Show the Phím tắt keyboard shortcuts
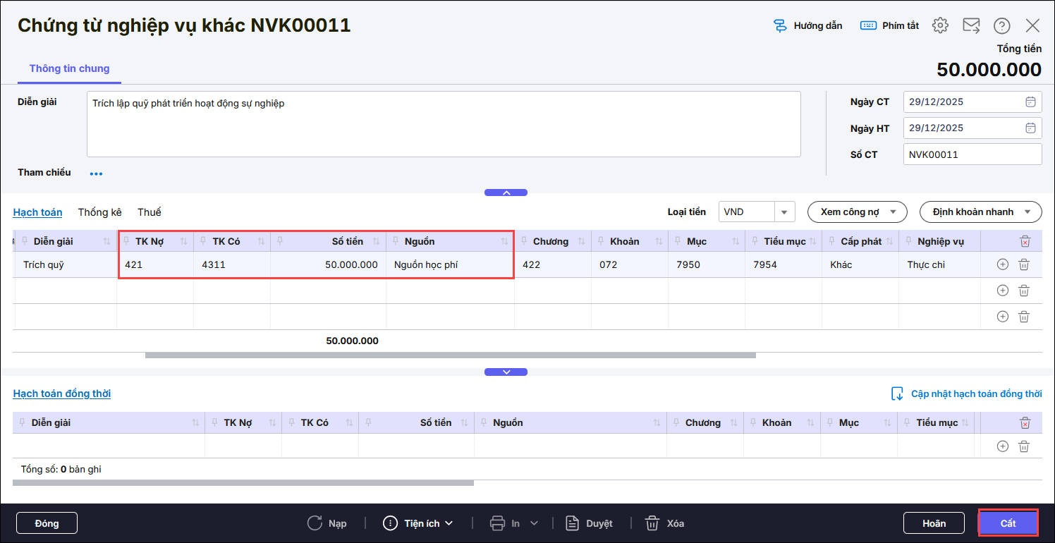This screenshot has height=543, width=1055. point(890,26)
